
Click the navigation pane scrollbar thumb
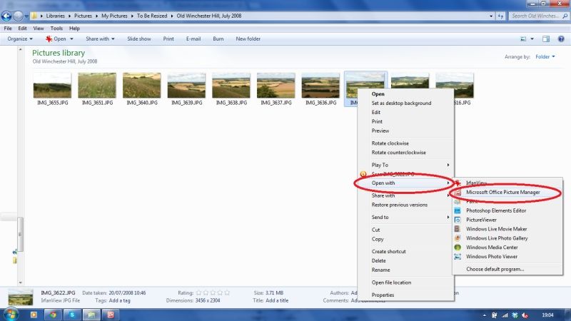click(20, 234)
